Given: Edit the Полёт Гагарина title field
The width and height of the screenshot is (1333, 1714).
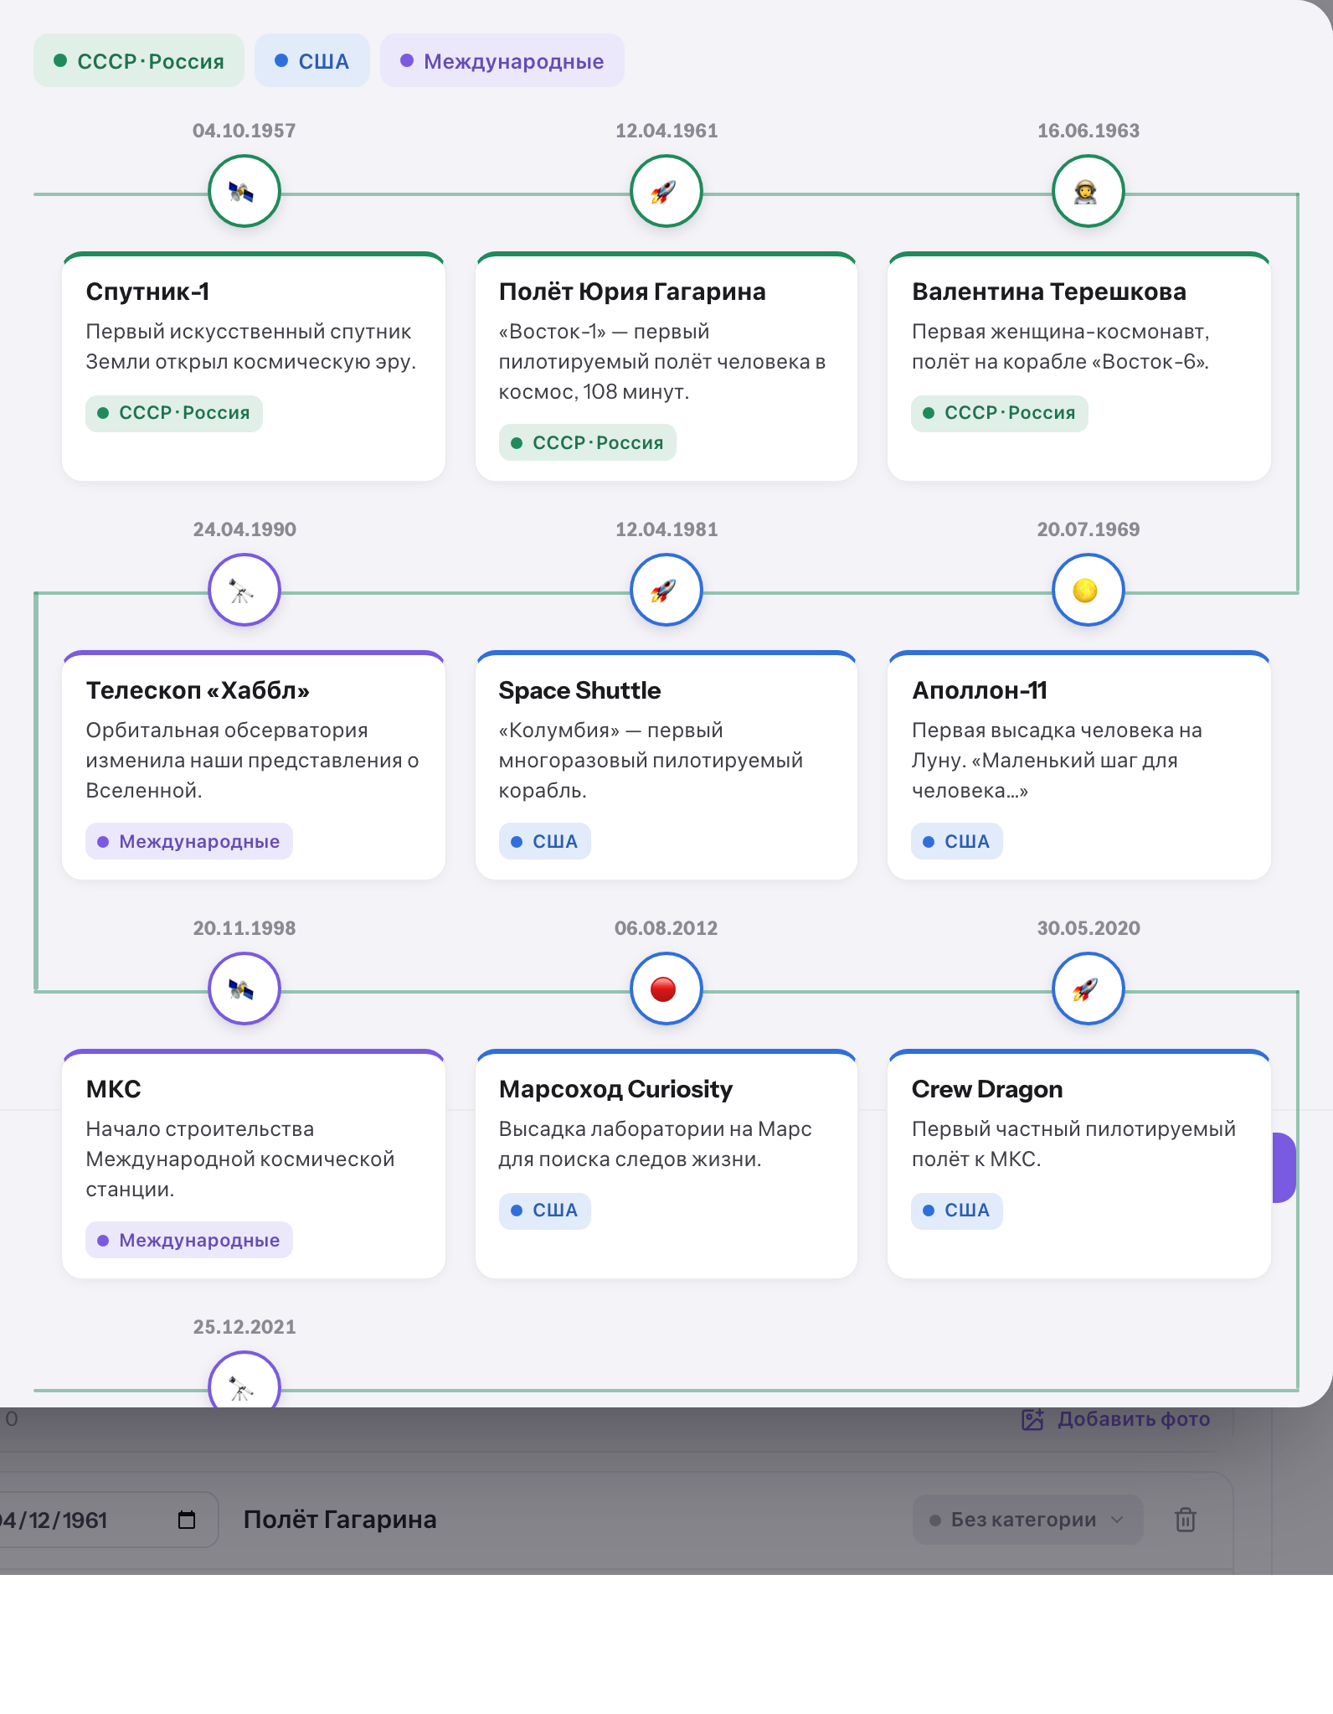Looking at the screenshot, I should pyautogui.click(x=340, y=1520).
